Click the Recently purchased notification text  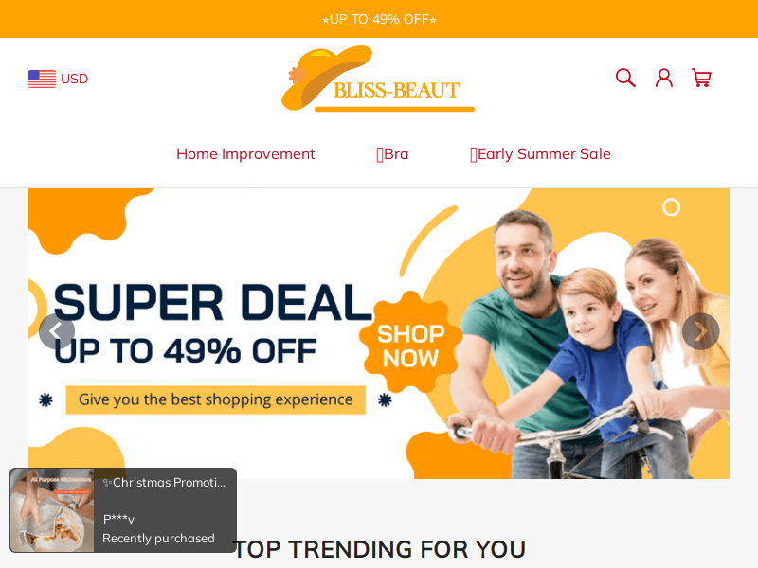tap(158, 538)
